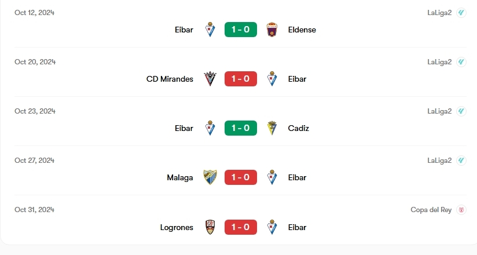The height and width of the screenshot is (255, 477).
Task: Click the Cadiz club crest
Action: [x=271, y=128]
